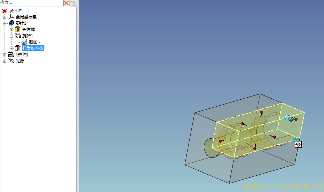The image size is (324, 192).
Task: Click the red handle attached to the anchor icon
Action: tap(296, 119)
